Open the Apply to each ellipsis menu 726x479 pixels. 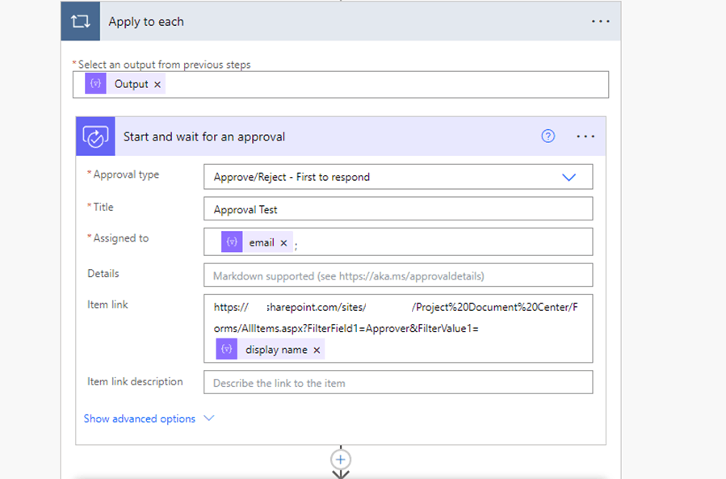coord(601,21)
